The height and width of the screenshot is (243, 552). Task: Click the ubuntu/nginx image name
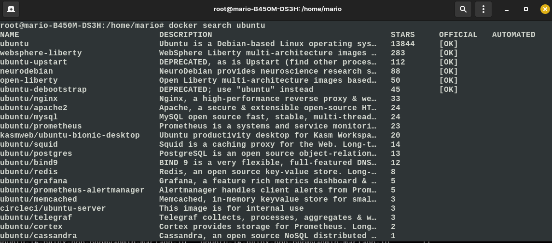tap(29, 99)
